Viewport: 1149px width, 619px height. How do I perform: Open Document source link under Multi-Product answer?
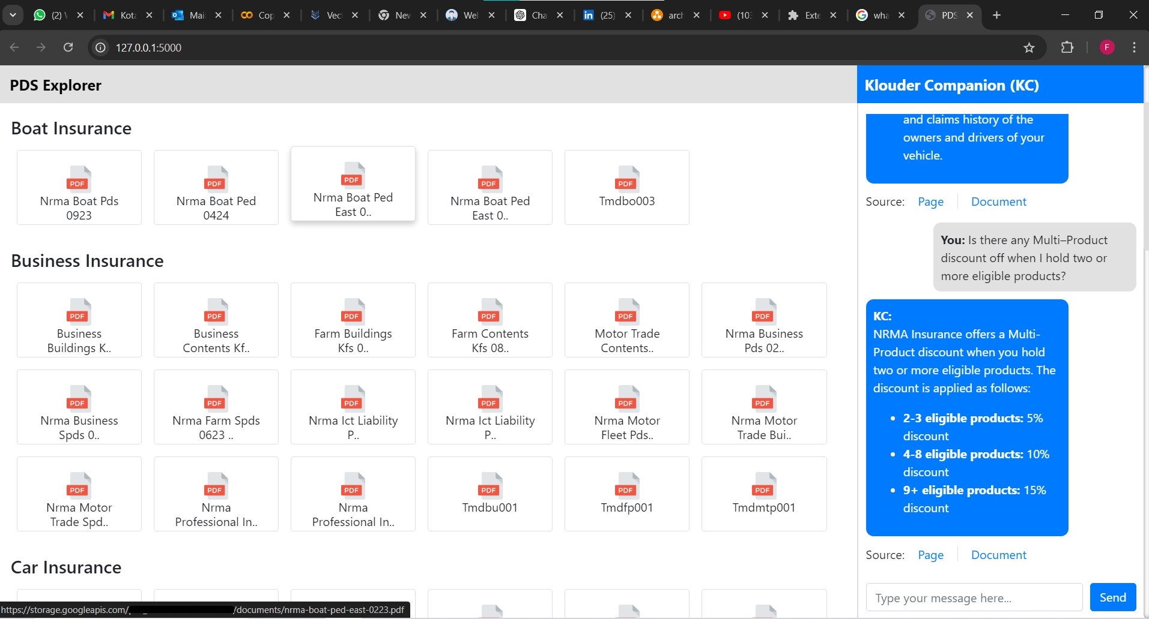pyautogui.click(x=999, y=555)
